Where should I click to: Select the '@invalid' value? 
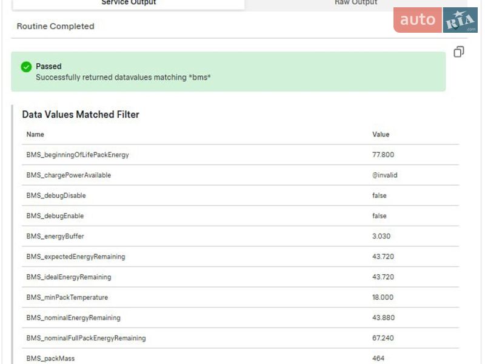(x=385, y=175)
